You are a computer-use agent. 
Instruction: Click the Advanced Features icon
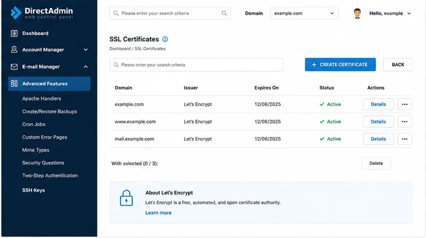pyautogui.click(x=14, y=84)
